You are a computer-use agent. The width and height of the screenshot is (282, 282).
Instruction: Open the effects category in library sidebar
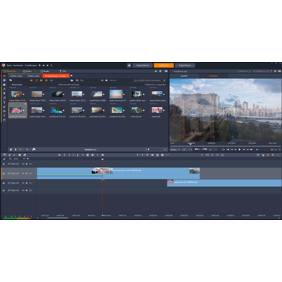point(4,89)
